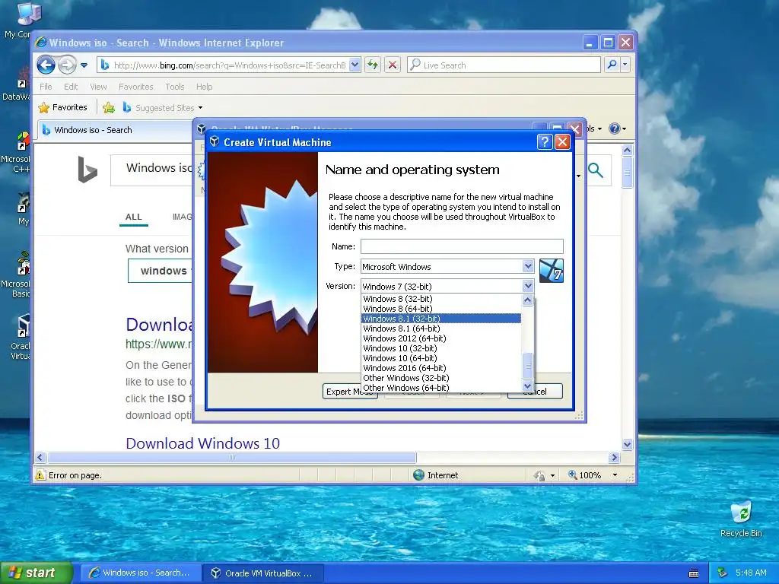779x584 pixels.
Task: Select Windows 10 (64-bit) option
Action: tap(440, 358)
